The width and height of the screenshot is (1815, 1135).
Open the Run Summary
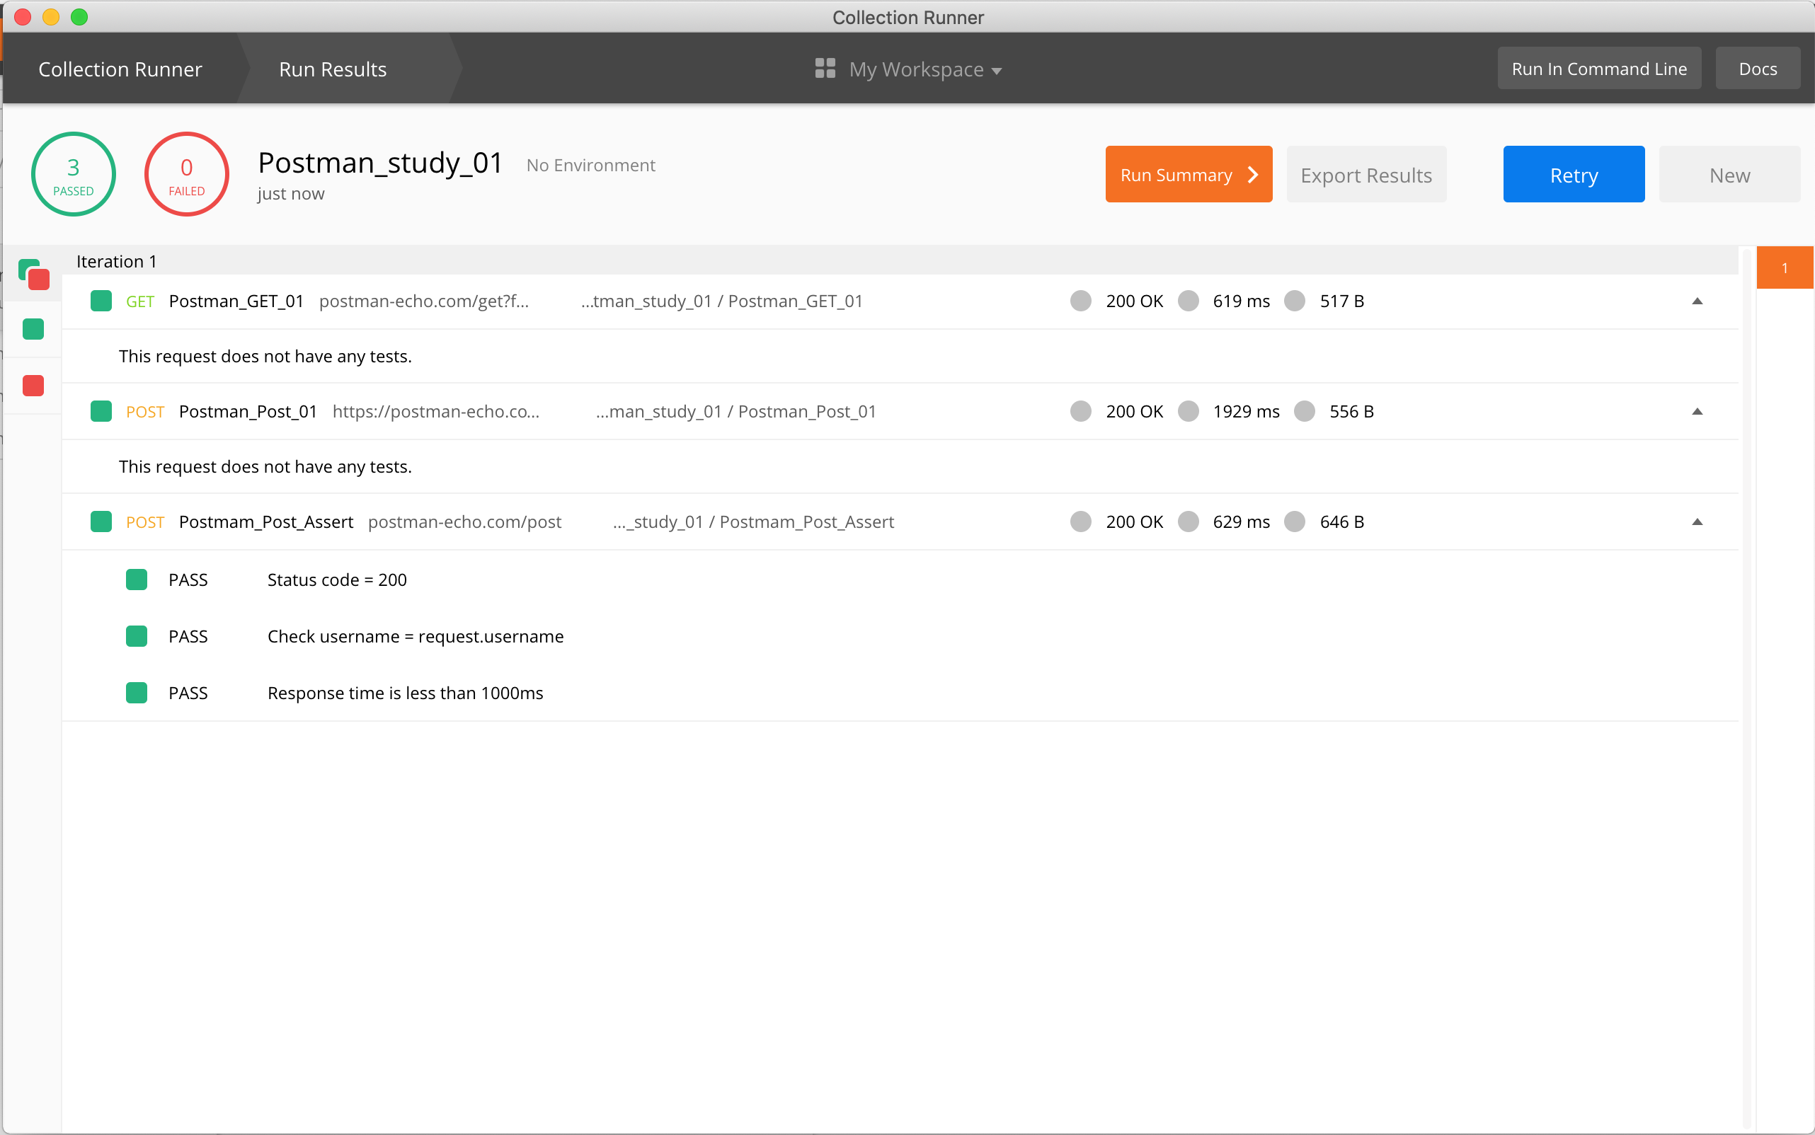1188,174
